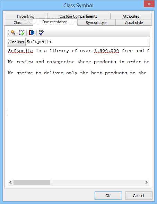The image size is (157, 204).
Task: Click the text alignment bracket icon
Action: point(32,33)
